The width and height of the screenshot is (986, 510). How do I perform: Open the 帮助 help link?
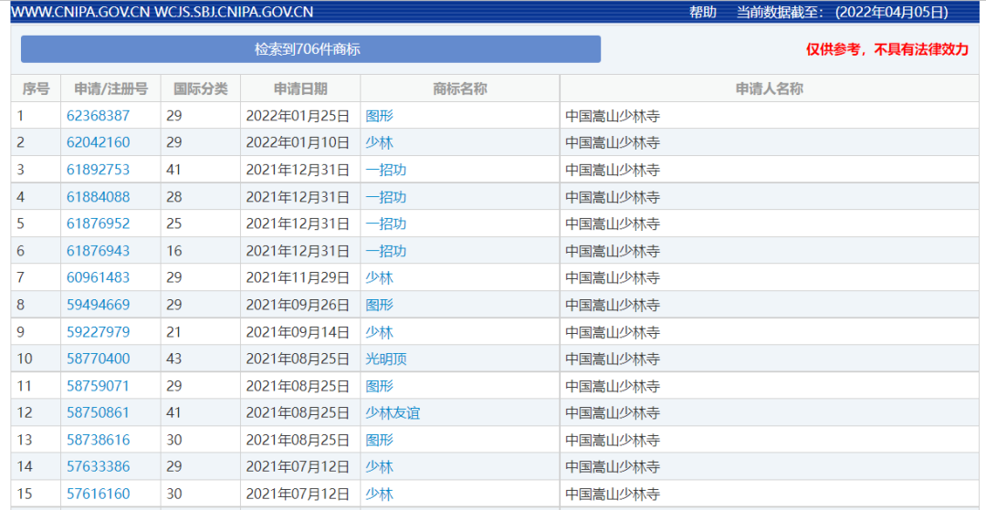pyautogui.click(x=702, y=12)
